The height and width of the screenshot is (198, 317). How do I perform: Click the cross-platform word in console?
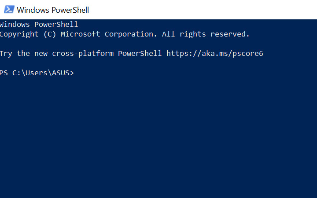pyautogui.click(x=83, y=54)
